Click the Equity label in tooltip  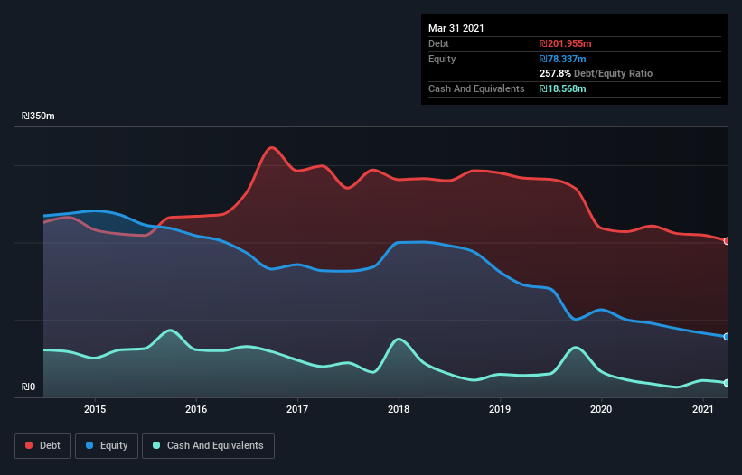(442, 59)
